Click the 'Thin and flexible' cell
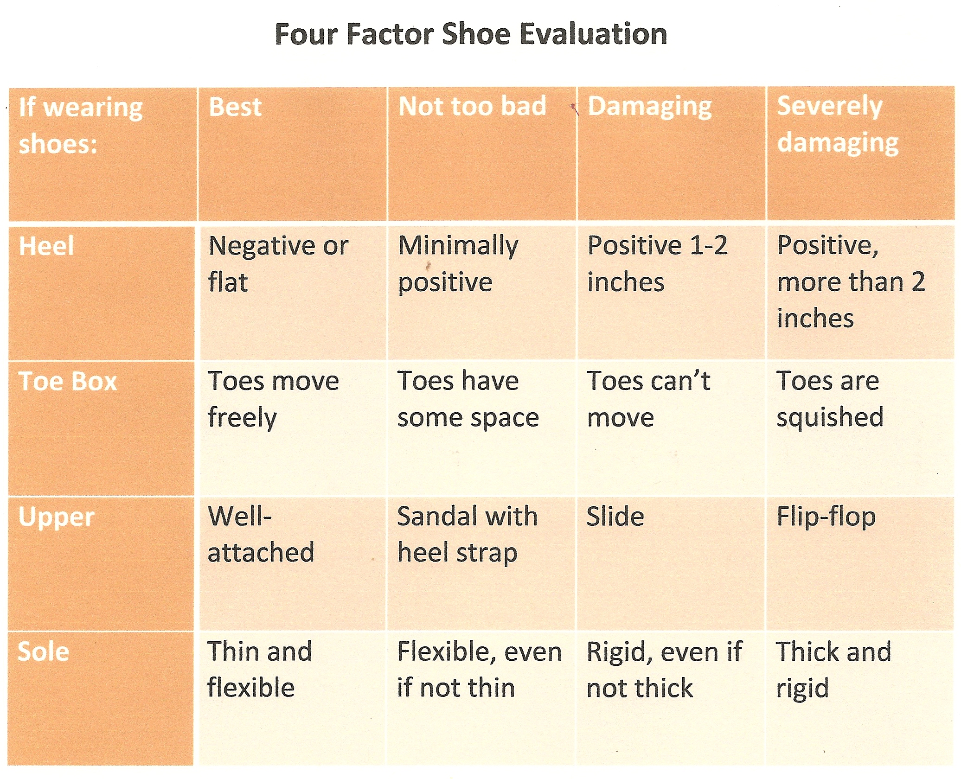This screenshot has width=961, height=779. pos(260,669)
